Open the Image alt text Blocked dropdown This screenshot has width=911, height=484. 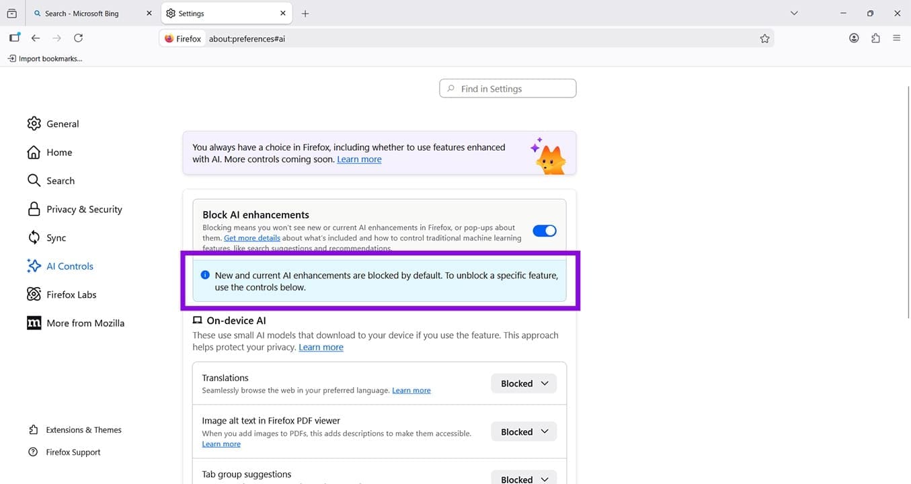coord(524,432)
